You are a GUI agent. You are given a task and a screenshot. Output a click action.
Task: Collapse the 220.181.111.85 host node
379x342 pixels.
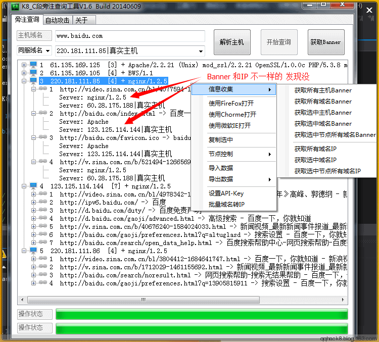pos(24,81)
